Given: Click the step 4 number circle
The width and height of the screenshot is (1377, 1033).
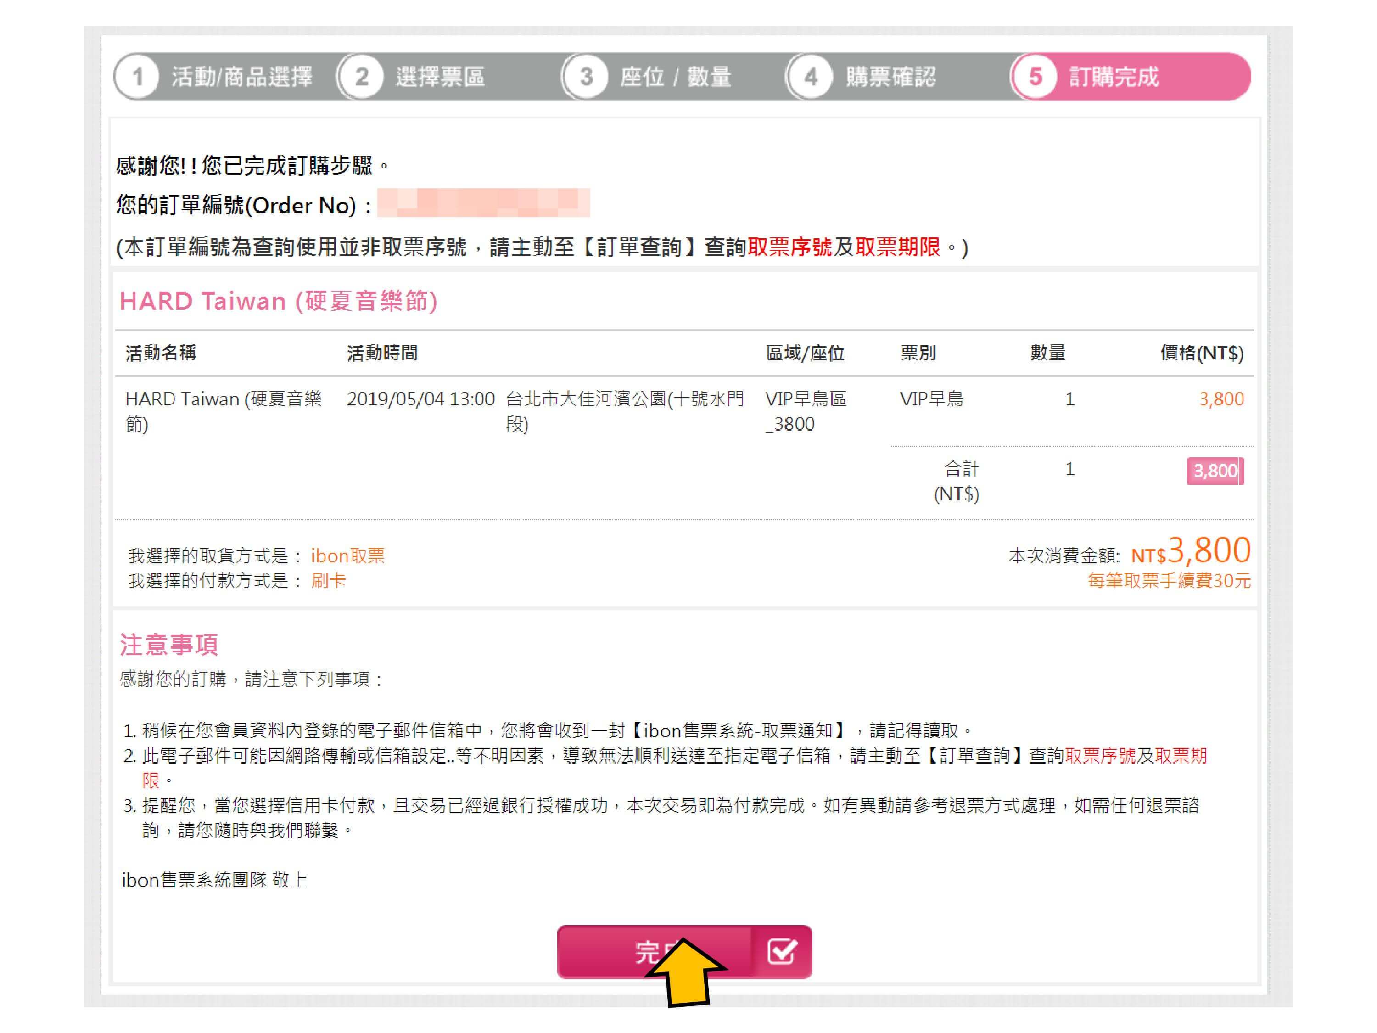Looking at the screenshot, I should point(811,77).
